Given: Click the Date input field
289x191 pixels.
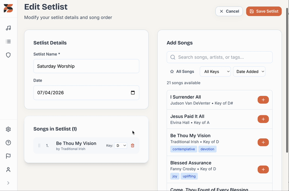Looking at the screenshot, I should (86, 93).
